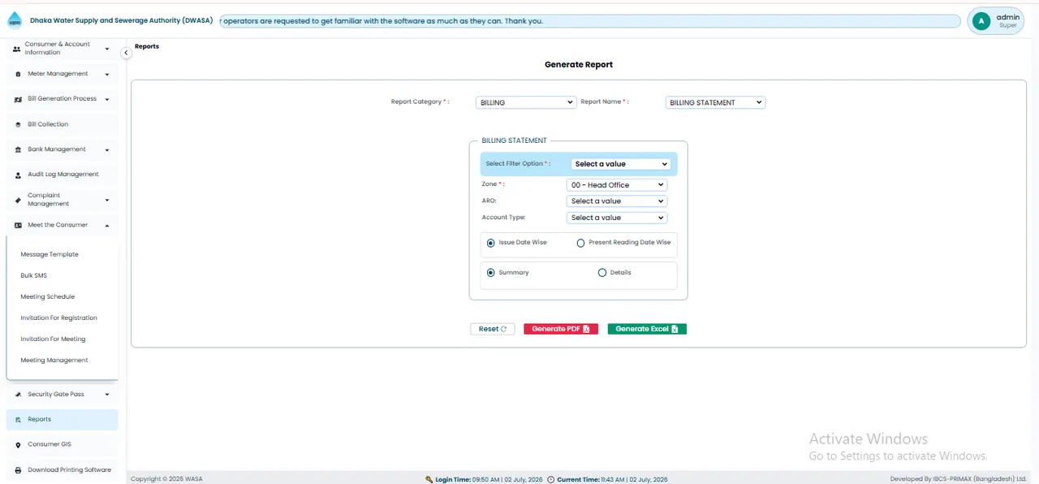1039x484 pixels.
Task: Click the key icon beside Login Time
Action: tap(429, 480)
